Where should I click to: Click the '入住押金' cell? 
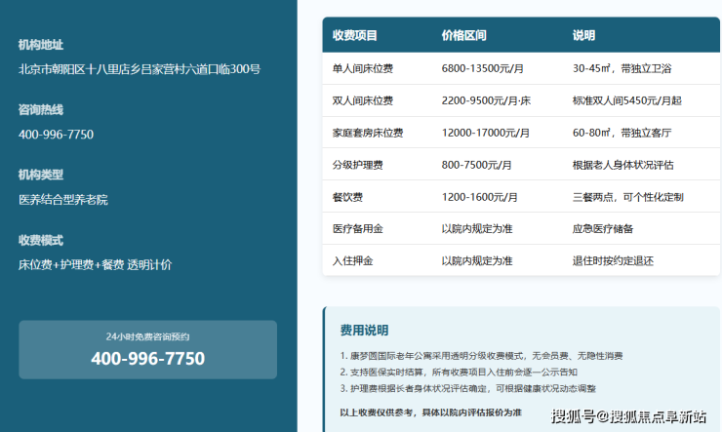tap(352, 260)
